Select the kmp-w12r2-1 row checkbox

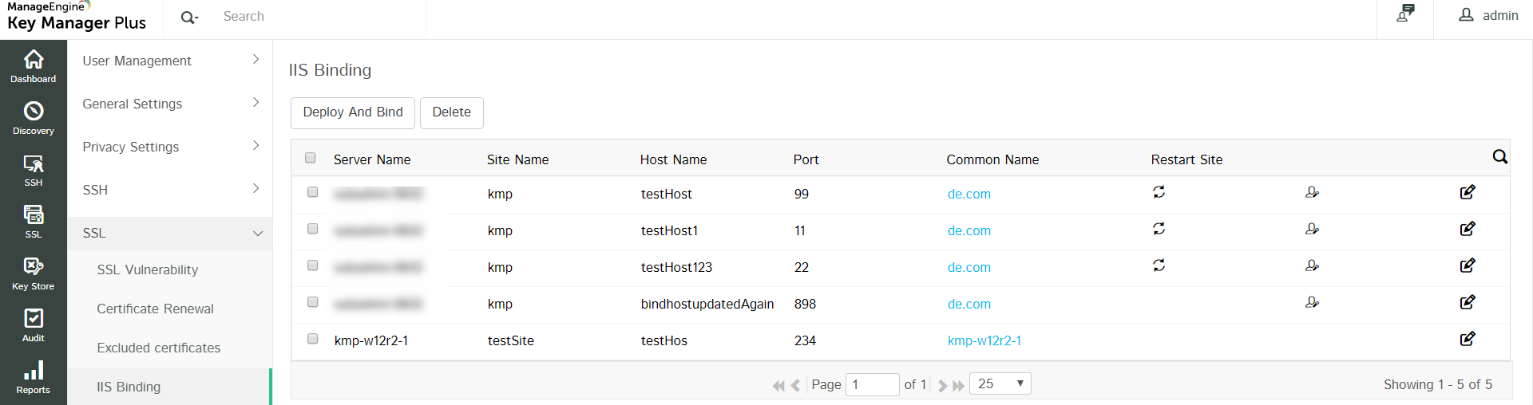pyautogui.click(x=313, y=339)
